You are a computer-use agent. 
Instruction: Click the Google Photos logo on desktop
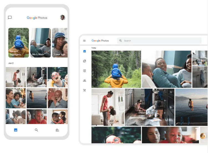(100, 41)
